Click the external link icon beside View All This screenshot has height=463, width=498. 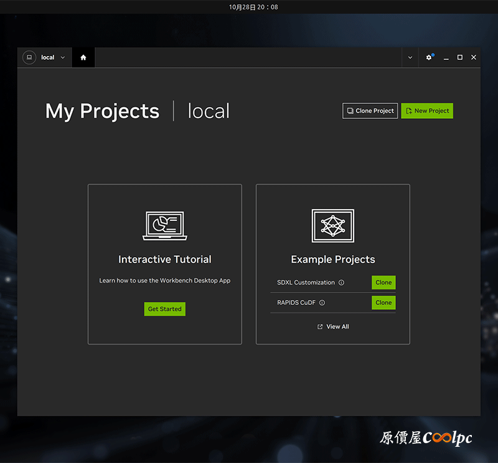[320, 327]
